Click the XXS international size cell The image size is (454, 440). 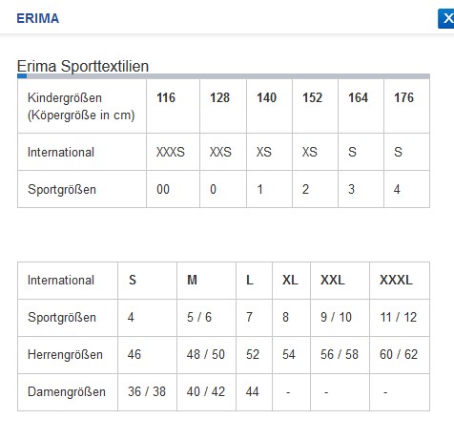(223, 152)
